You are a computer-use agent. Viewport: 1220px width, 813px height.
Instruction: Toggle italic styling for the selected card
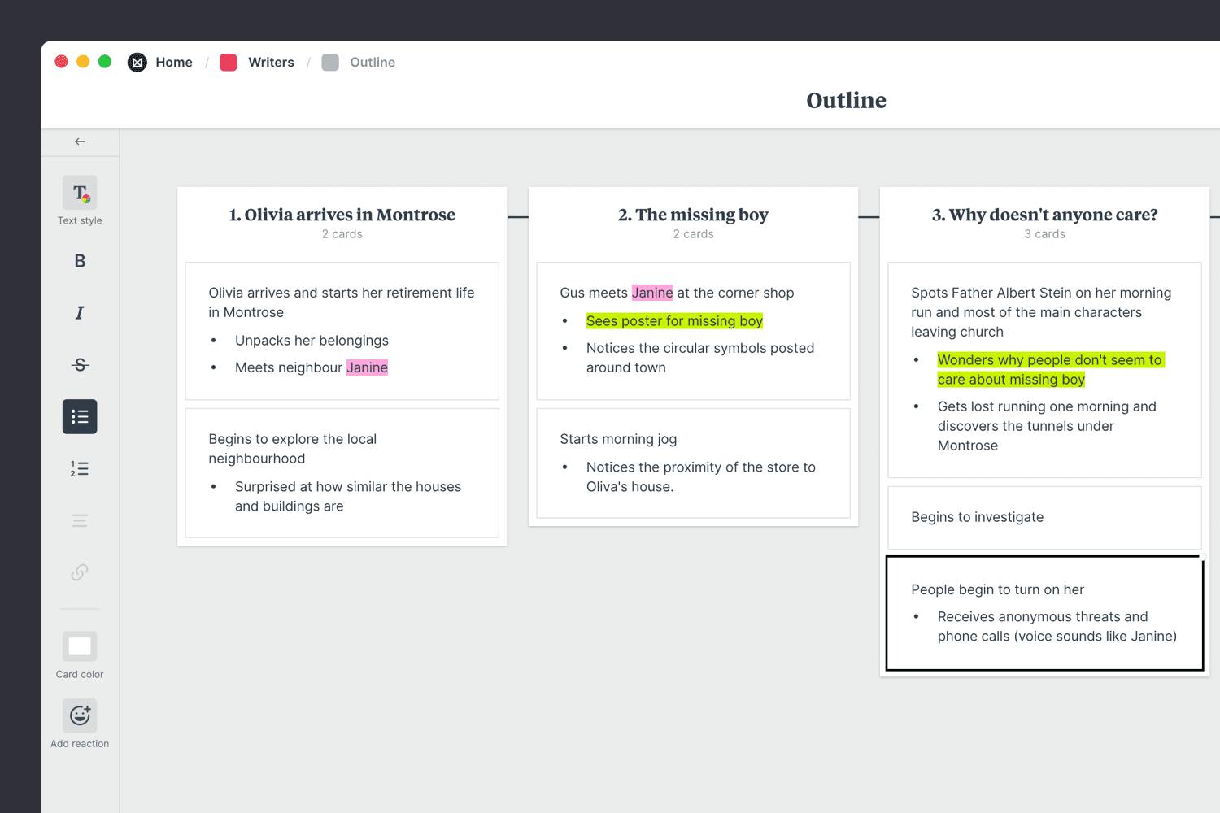[x=80, y=312]
